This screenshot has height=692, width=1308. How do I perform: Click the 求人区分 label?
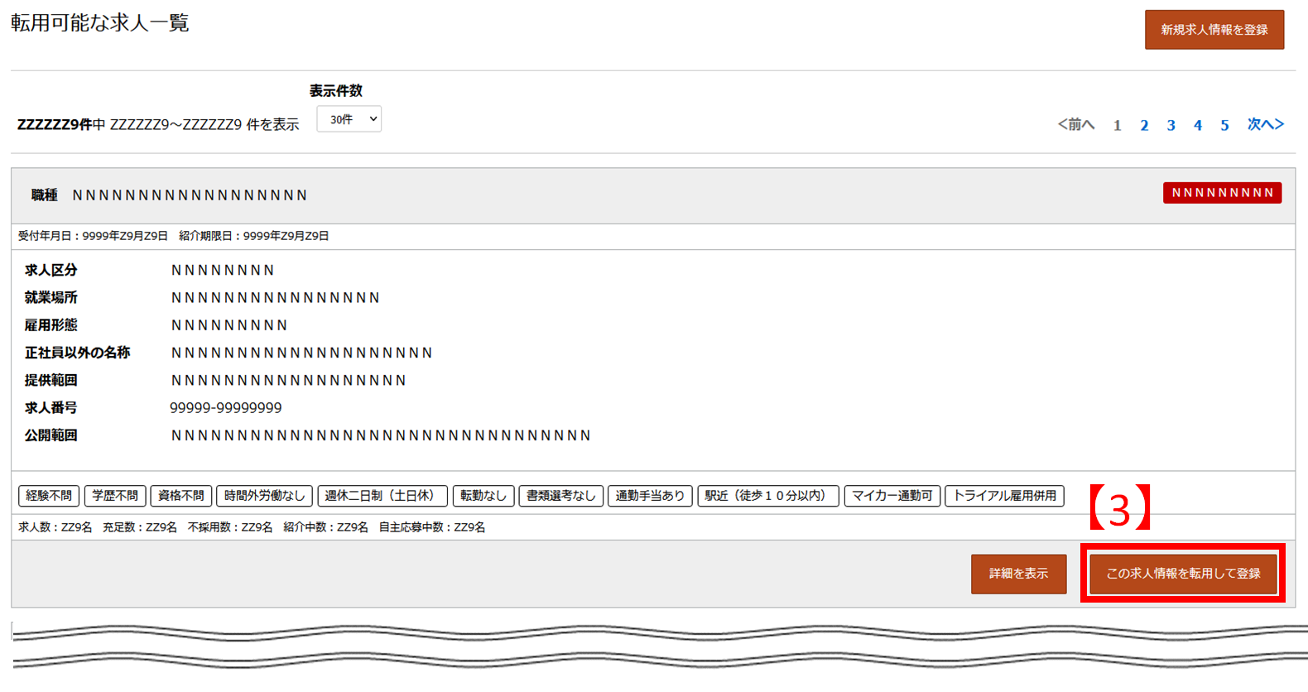[50, 270]
